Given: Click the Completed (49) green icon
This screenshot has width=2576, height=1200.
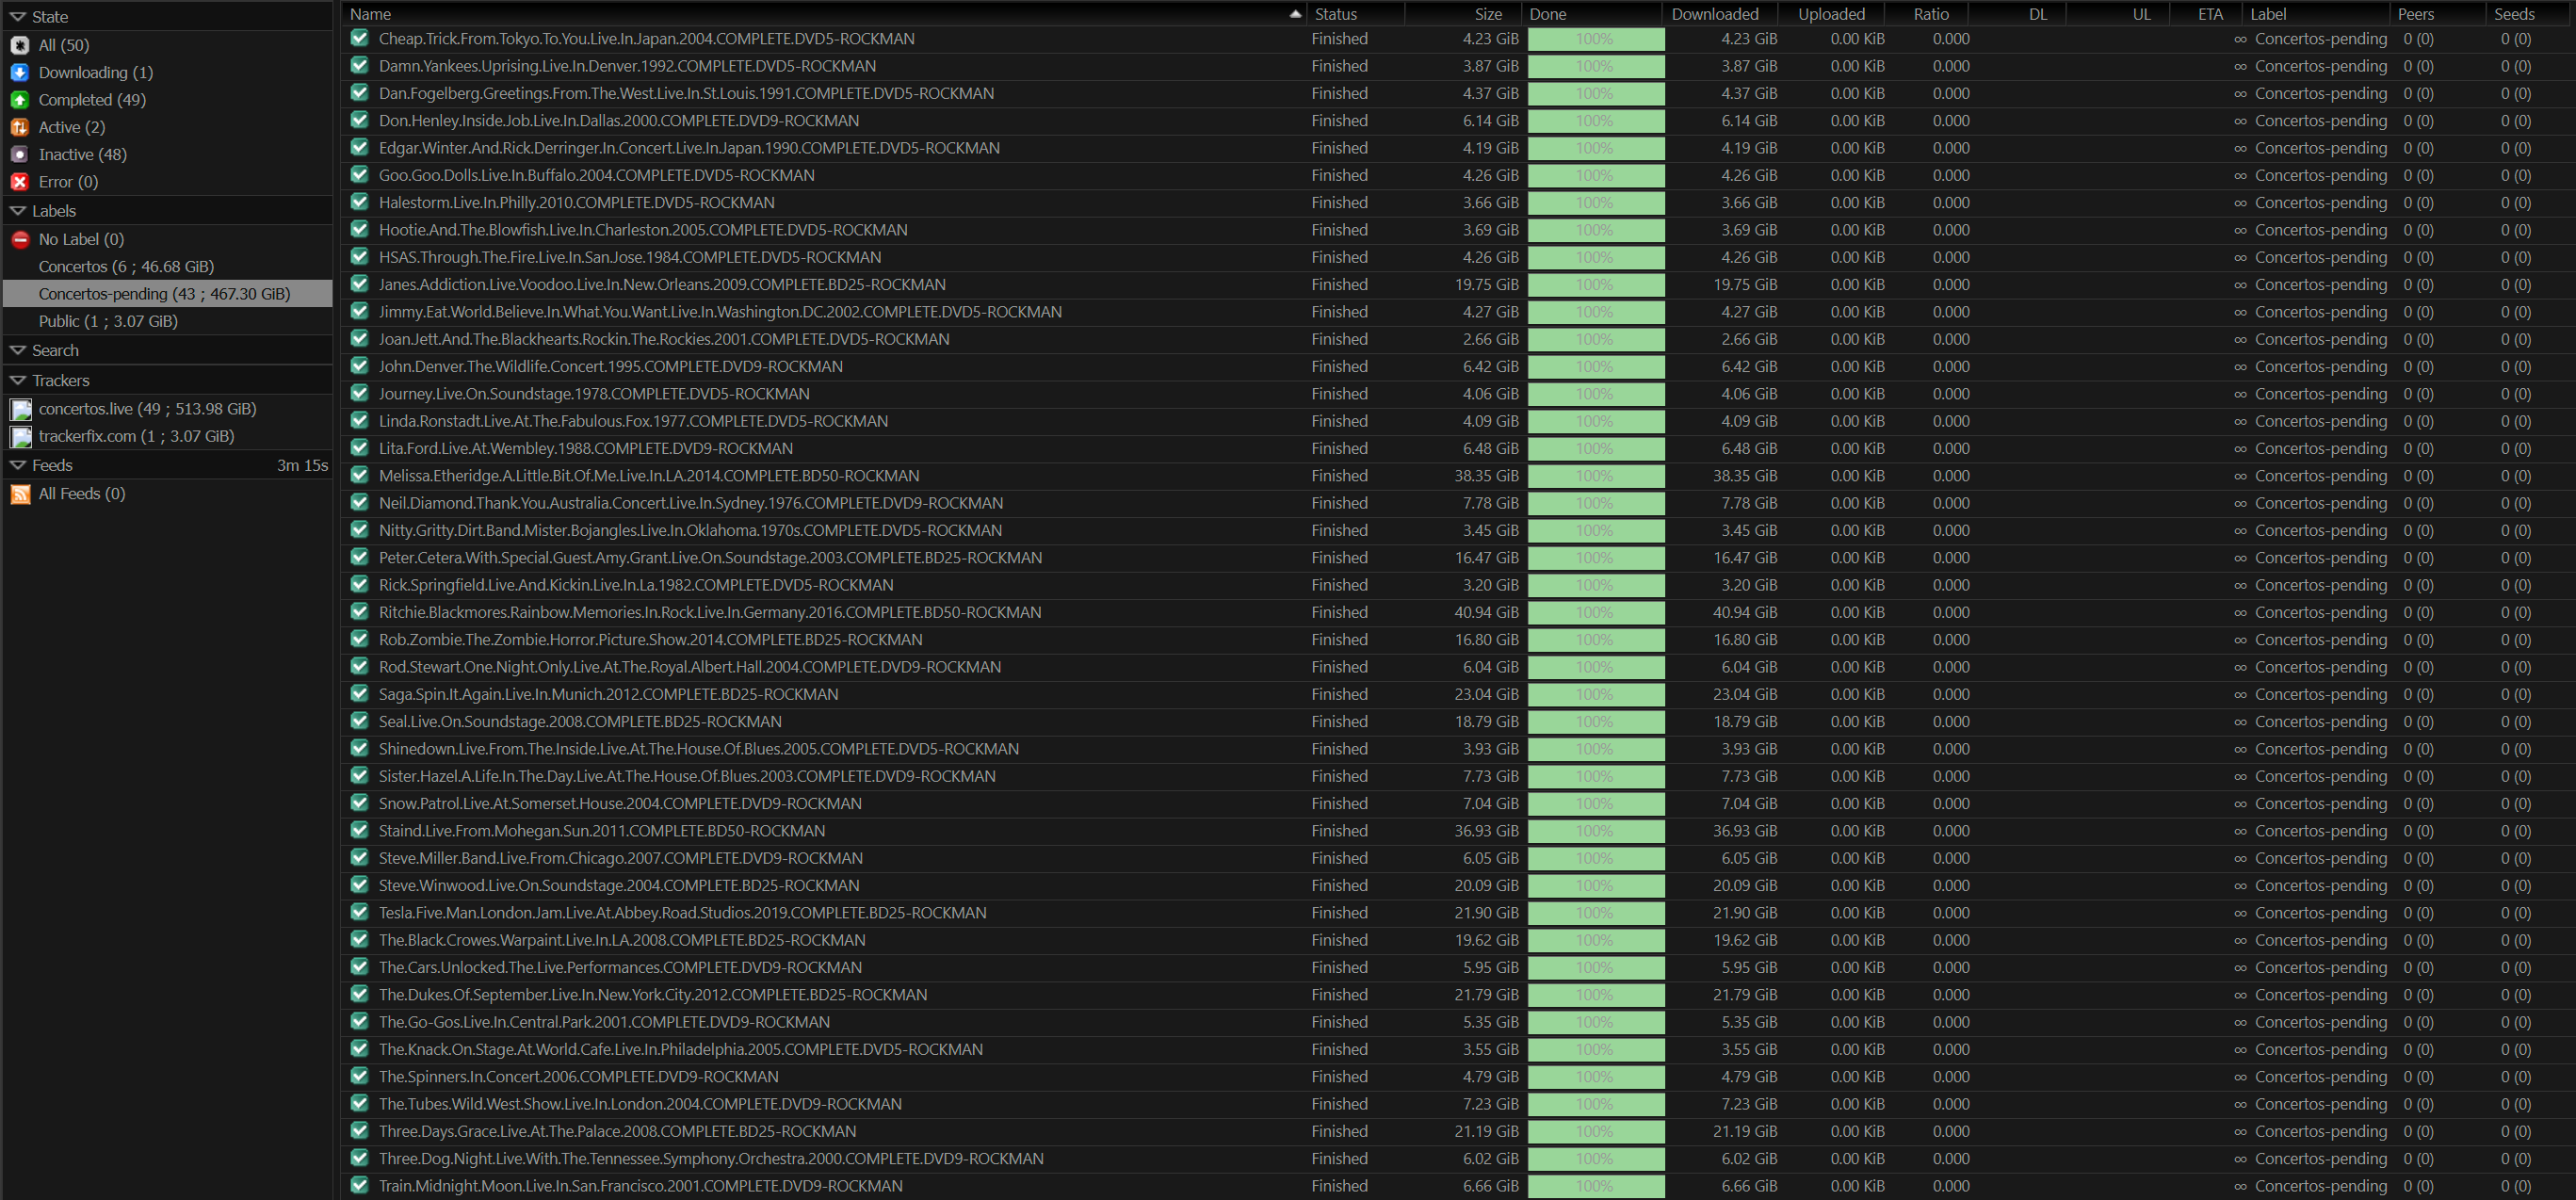Looking at the screenshot, I should (x=19, y=100).
